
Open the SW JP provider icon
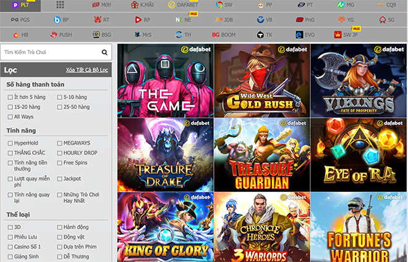(347, 35)
